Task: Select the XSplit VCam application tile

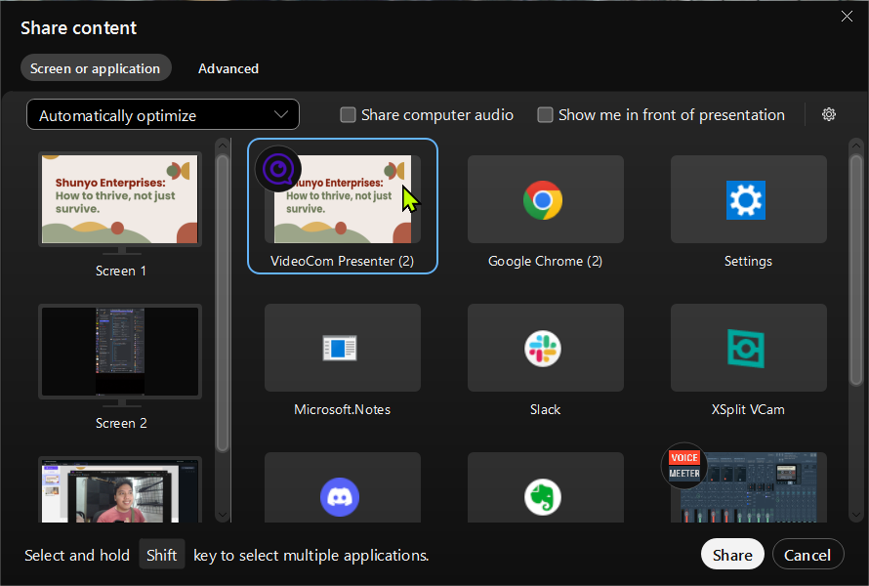Action: tap(748, 348)
